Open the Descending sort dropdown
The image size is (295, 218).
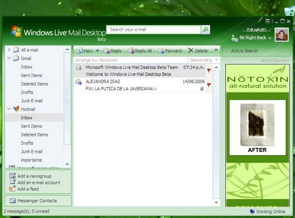204,60
